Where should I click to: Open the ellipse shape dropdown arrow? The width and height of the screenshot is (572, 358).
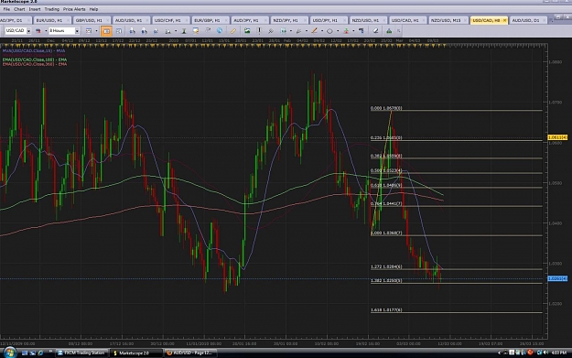tap(338, 31)
